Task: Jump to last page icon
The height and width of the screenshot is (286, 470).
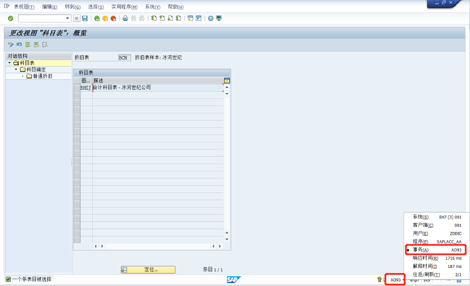Action: (178, 18)
